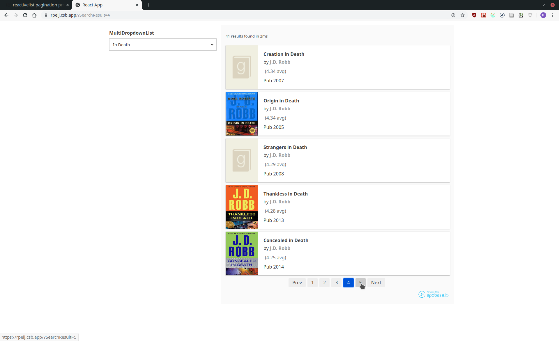The image size is (559, 341).
Task: Go to results page 1
Action: [x=312, y=283]
